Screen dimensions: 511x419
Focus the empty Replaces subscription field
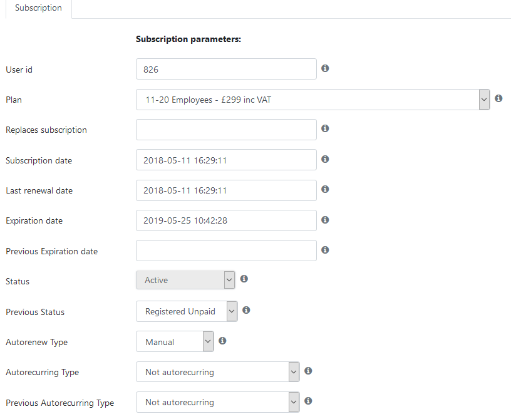tap(226, 130)
